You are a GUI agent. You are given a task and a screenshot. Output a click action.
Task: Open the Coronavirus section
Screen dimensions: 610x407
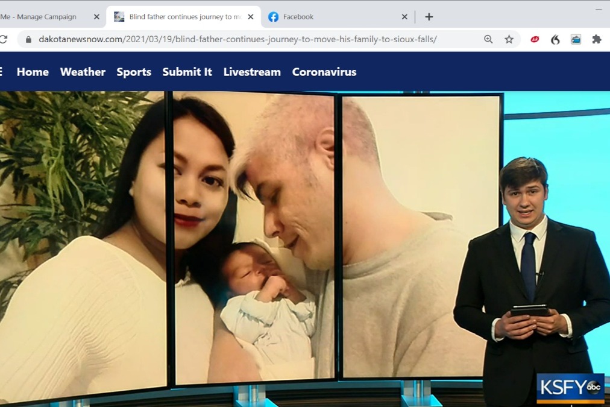coord(324,72)
